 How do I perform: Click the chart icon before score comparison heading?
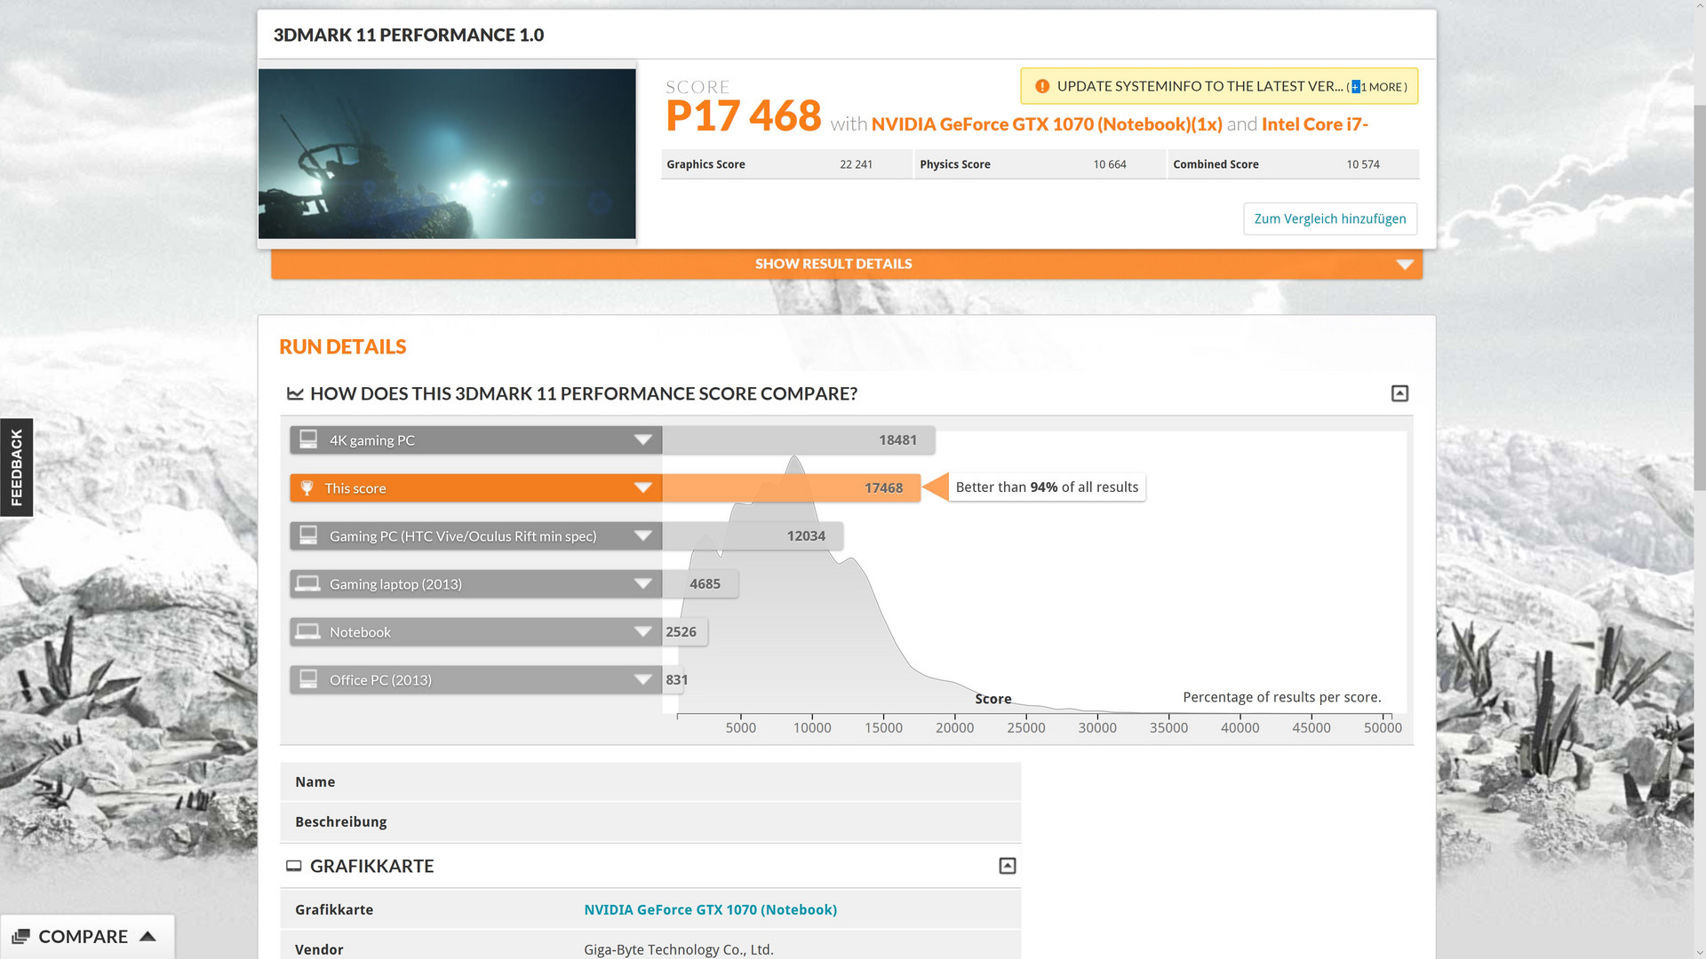coord(295,393)
